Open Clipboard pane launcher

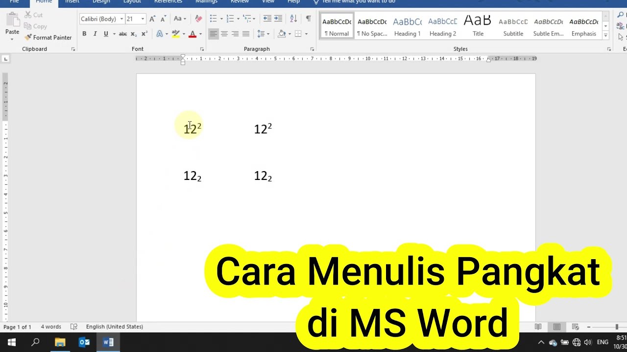[73, 49]
